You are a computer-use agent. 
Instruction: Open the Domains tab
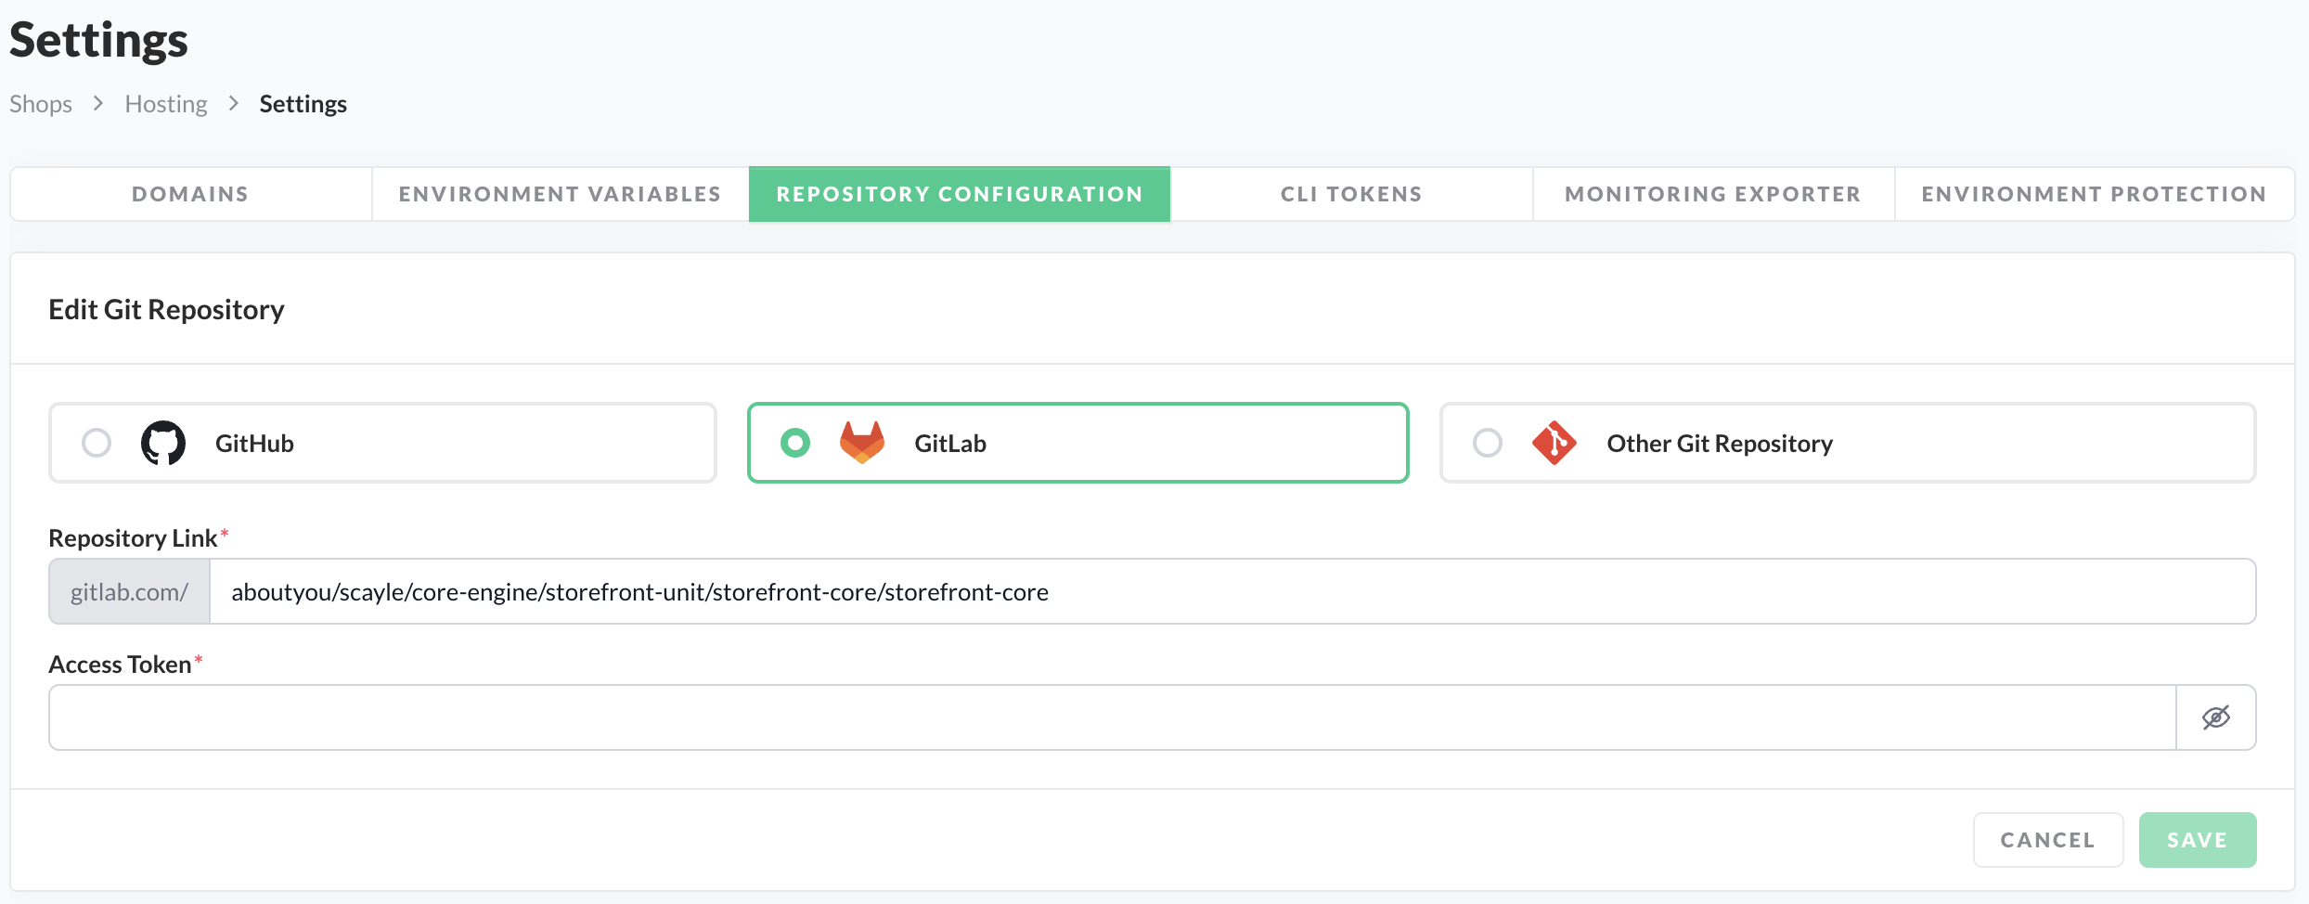pyautogui.click(x=190, y=194)
